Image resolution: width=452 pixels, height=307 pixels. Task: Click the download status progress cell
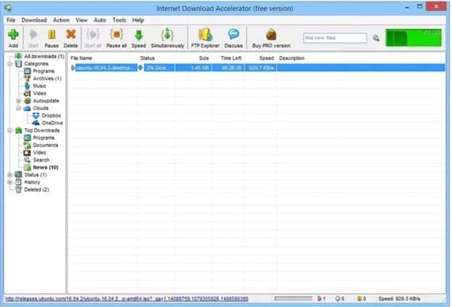tap(159, 68)
